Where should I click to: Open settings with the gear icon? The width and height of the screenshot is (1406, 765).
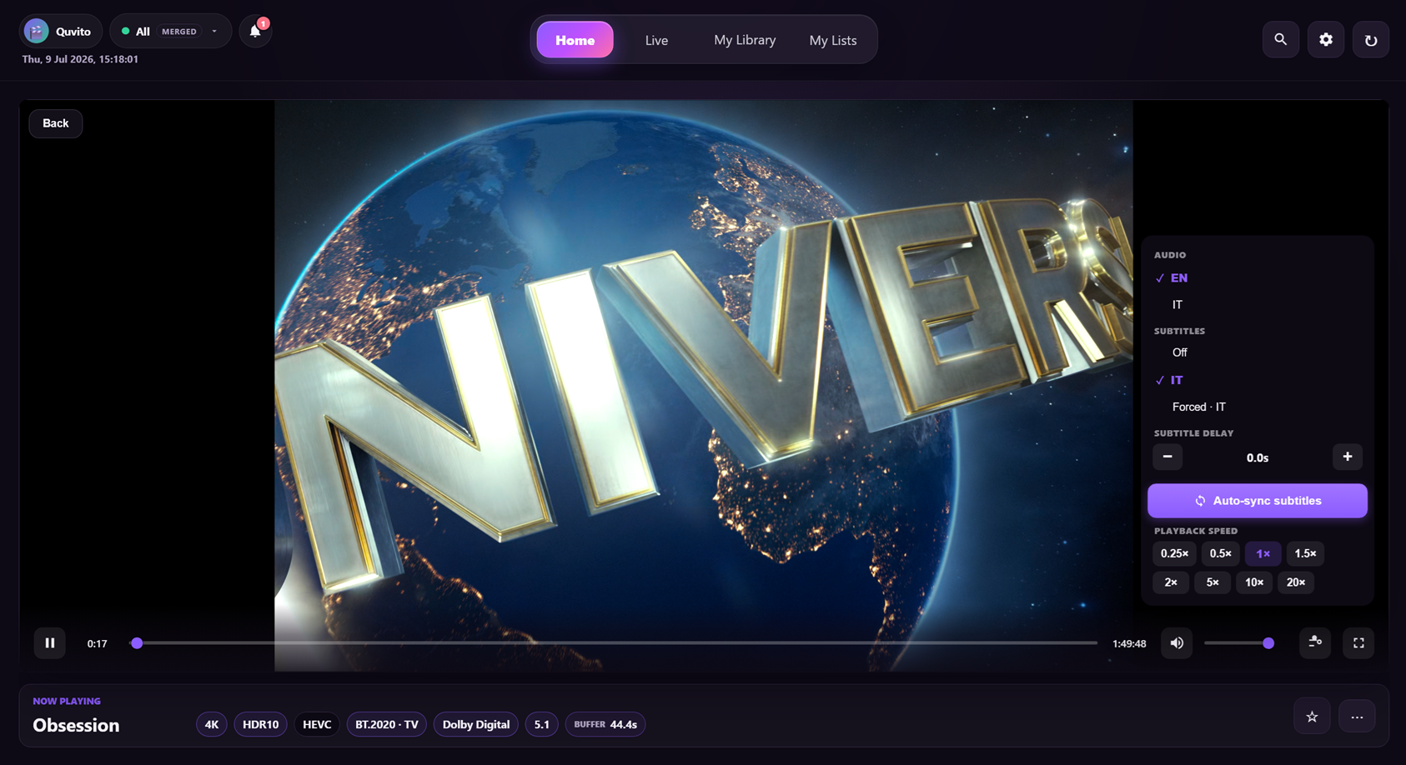click(x=1326, y=39)
